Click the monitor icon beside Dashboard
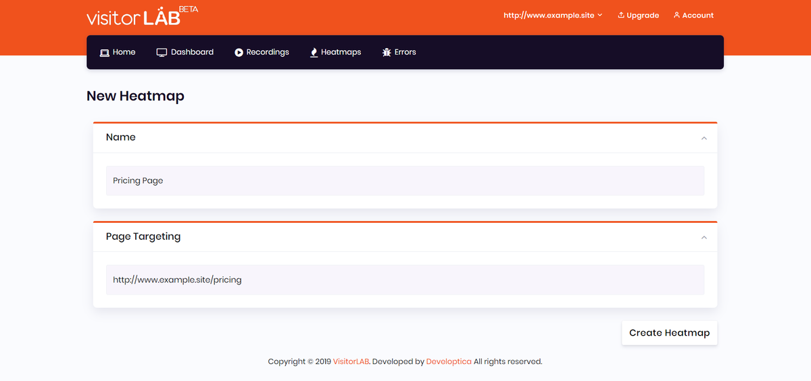Screen dimensions: 811x381 (x=162, y=52)
